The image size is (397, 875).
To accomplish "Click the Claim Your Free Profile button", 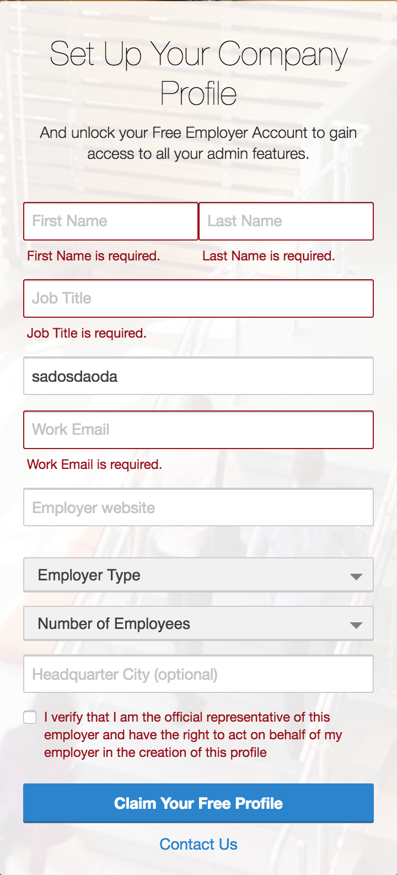I will coord(198,803).
